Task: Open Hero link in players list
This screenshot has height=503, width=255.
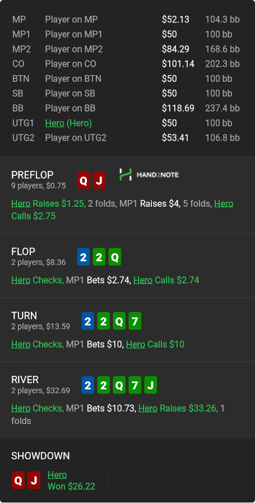Action: tap(54, 123)
